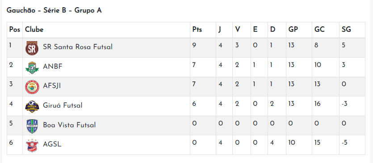Click the SR Santa Rosa Futsal crest
373x163 pixels.
click(x=32, y=48)
